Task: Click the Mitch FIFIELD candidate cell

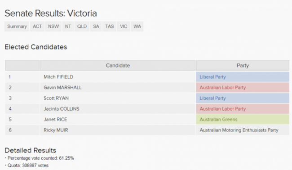Action: pos(118,77)
